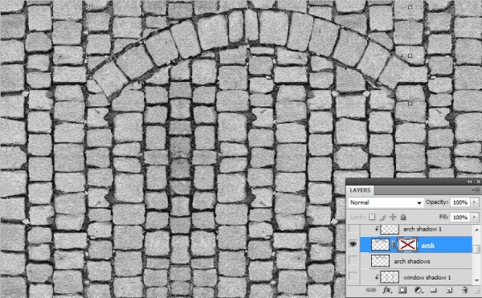Screen dimensions: 482x298
Task: Switch to the LAYERS tab
Action: [x=360, y=190]
